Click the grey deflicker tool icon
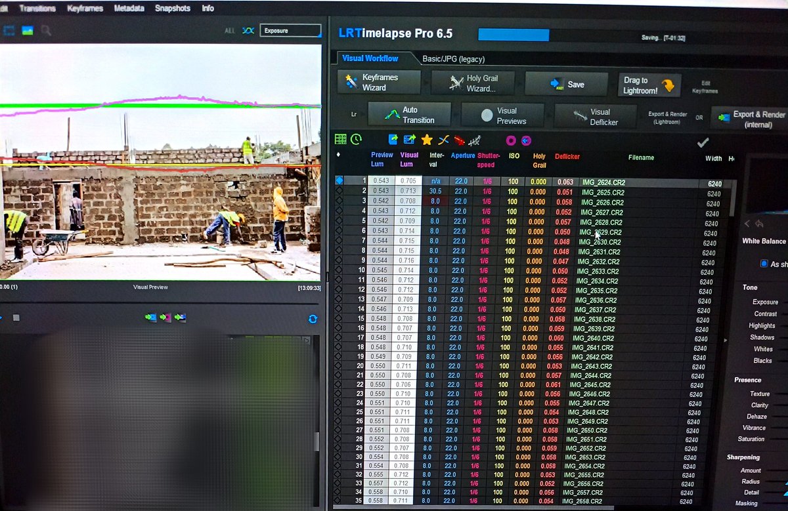Viewport: 788px width, 511px height. coord(475,140)
